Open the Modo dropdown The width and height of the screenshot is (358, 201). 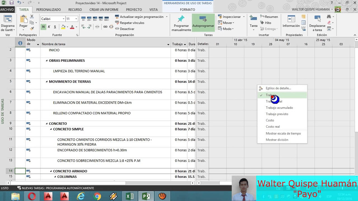pos(225,29)
